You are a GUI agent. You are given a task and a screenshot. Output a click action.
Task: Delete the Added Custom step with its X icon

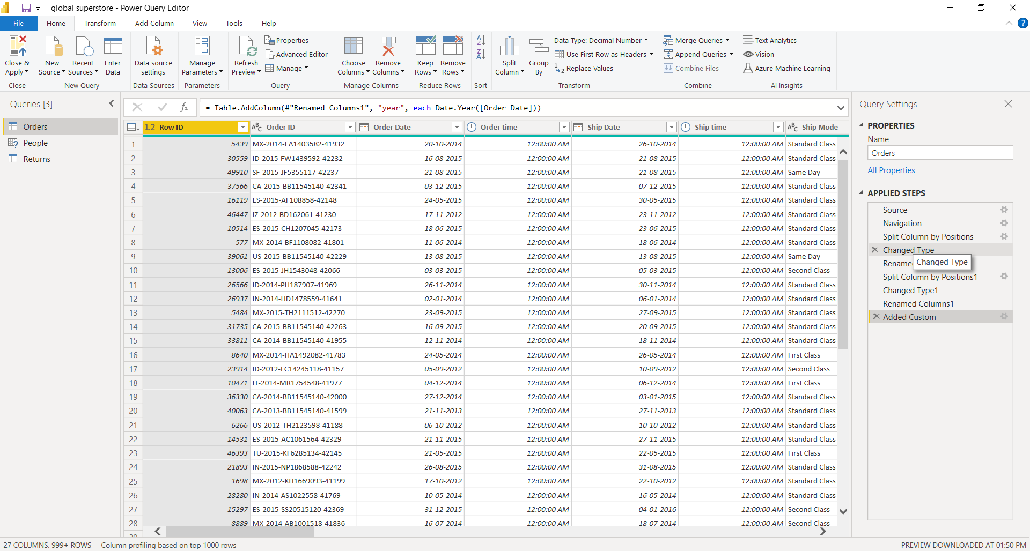(876, 317)
